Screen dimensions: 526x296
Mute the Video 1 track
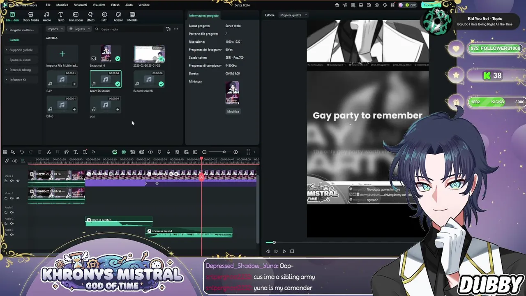click(x=12, y=198)
